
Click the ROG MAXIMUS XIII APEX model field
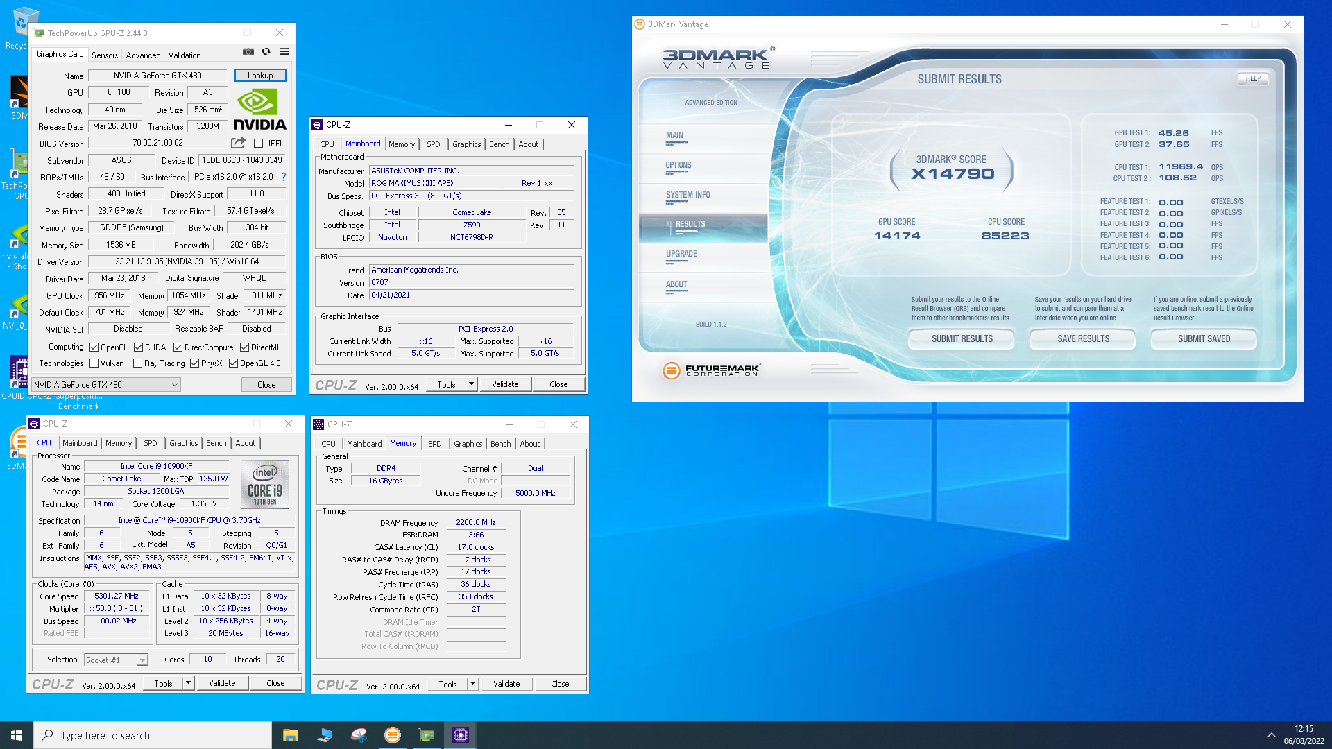[x=434, y=183]
